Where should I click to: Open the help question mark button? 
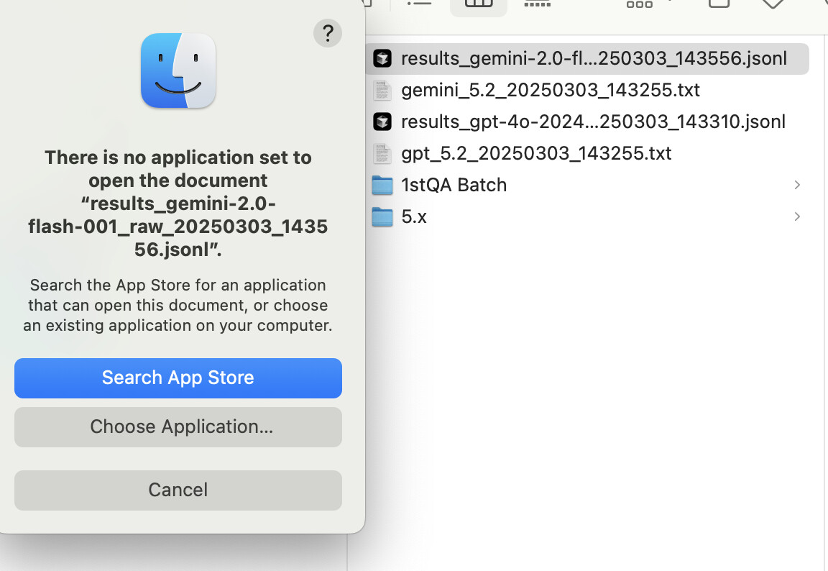click(x=328, y=33)
